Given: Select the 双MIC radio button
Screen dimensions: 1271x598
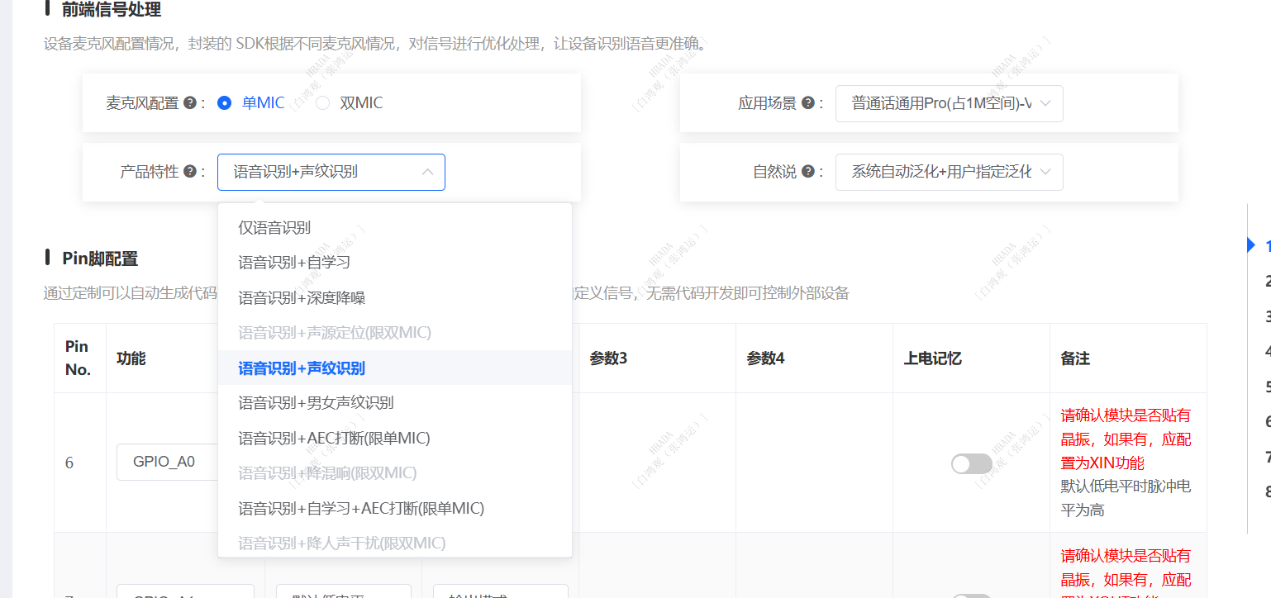Looking at the screenshot, I should pos(322,102).
